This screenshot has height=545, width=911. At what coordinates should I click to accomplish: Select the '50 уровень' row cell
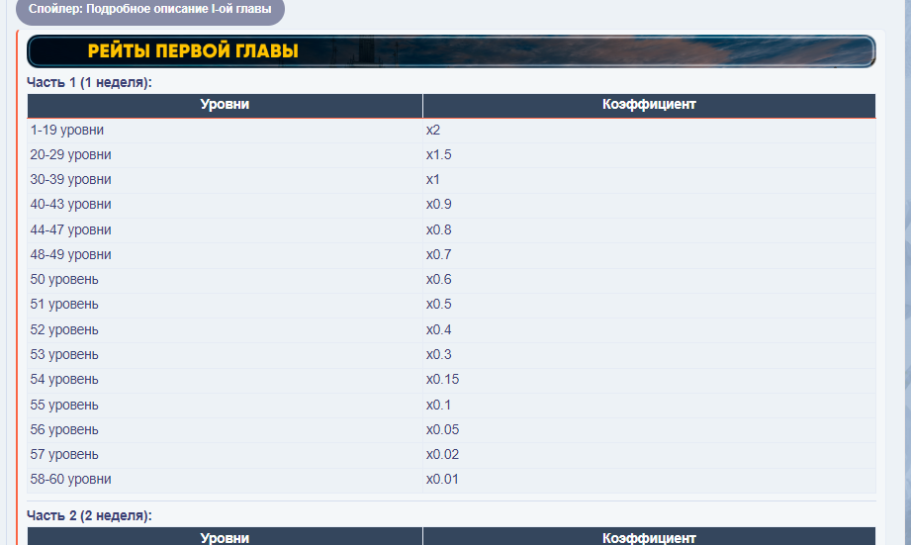(x=64, y=280)
